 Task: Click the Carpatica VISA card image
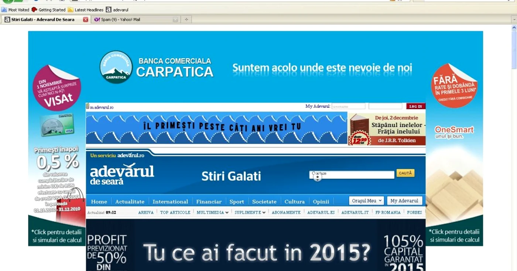click(x=57, y=125)
